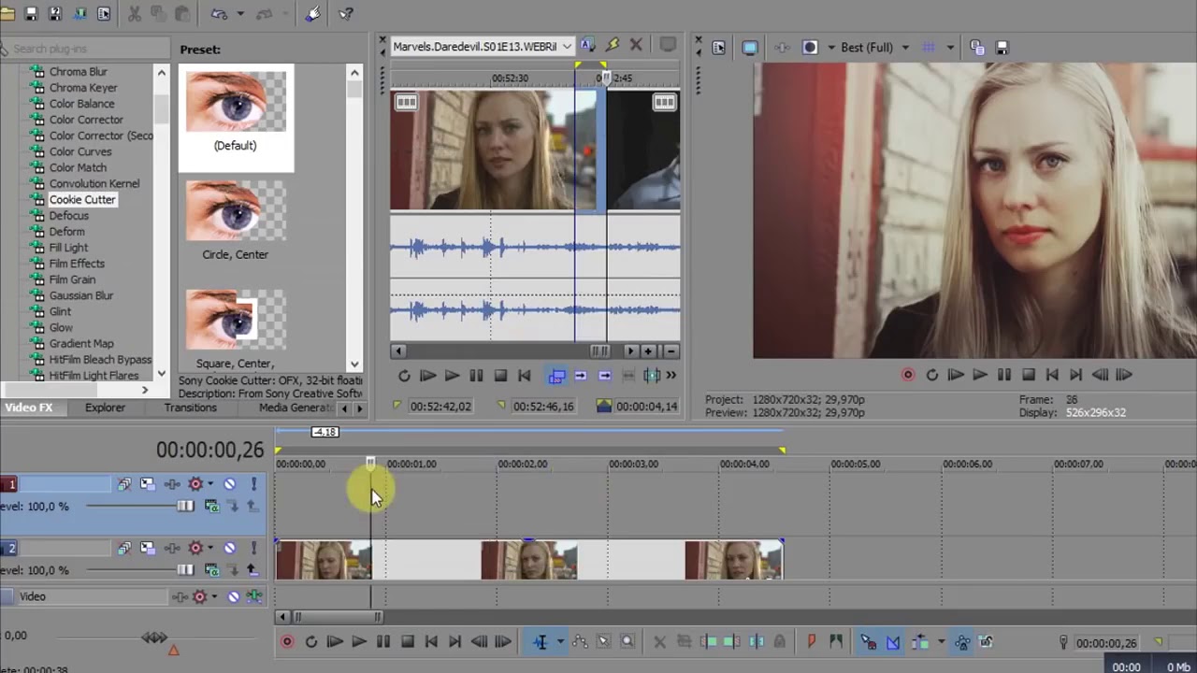Viewport: 1197px width, 673px height.
Task: Select Gaussian Blur effect
Action: (81, 295)
